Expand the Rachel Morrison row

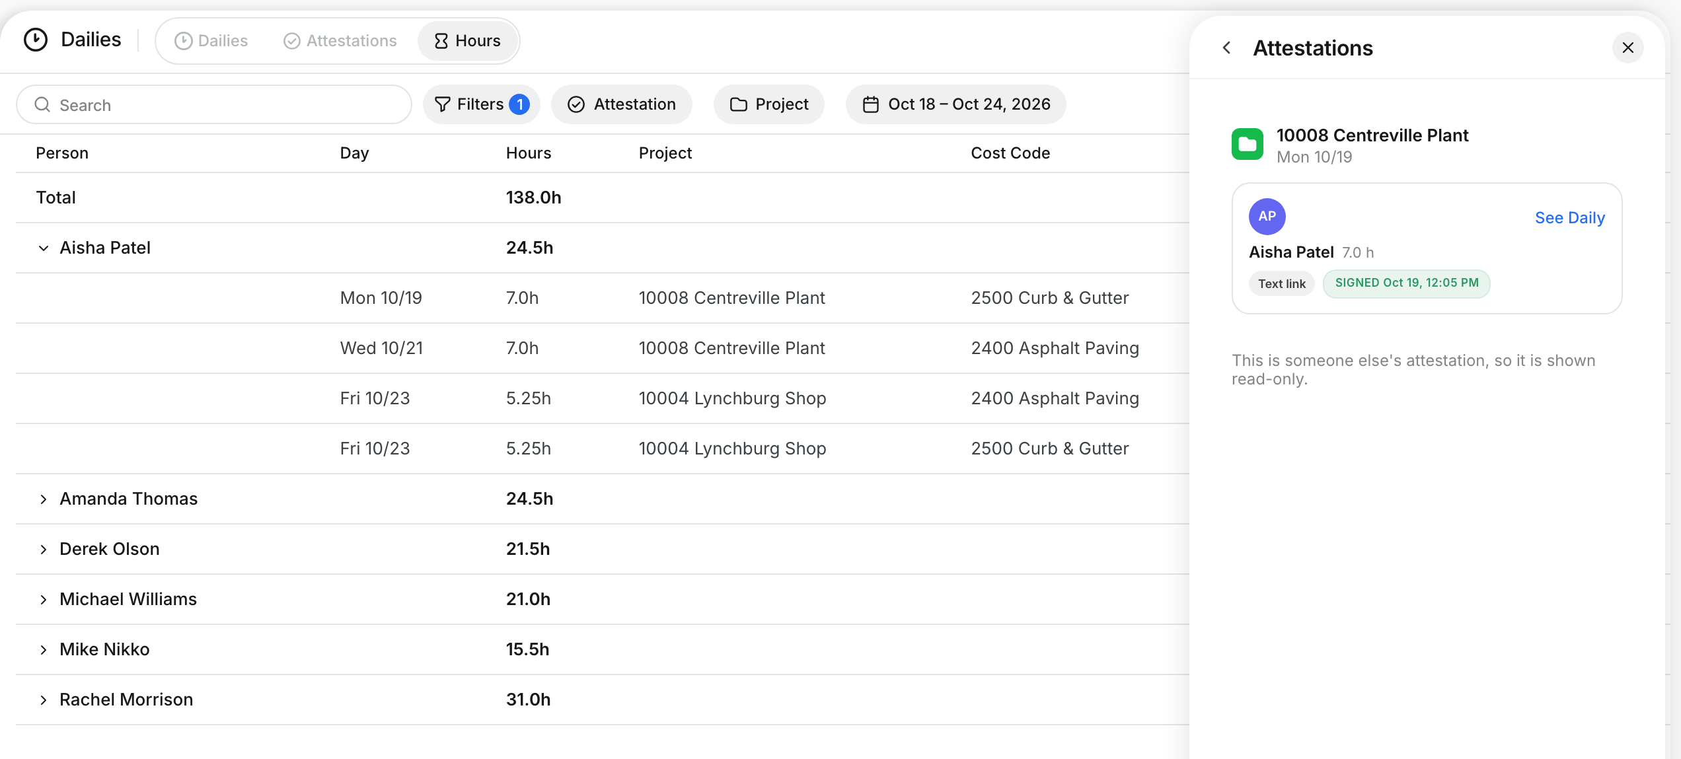(44, 700)
